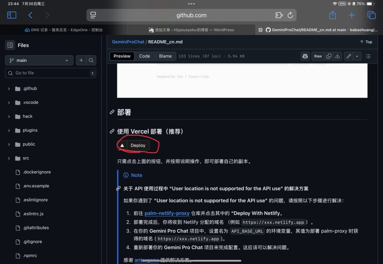Focus the Go to file search field
This screenshot has height=264, width=383.
coord(50,73)
